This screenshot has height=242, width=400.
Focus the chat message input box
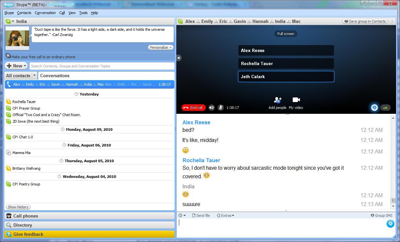(281, 228)
